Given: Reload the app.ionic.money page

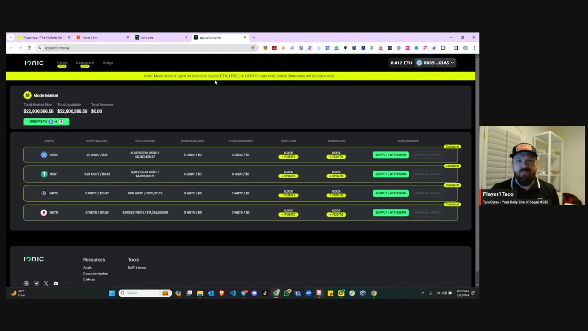Looking at the screenshot, I should point(29,48).
